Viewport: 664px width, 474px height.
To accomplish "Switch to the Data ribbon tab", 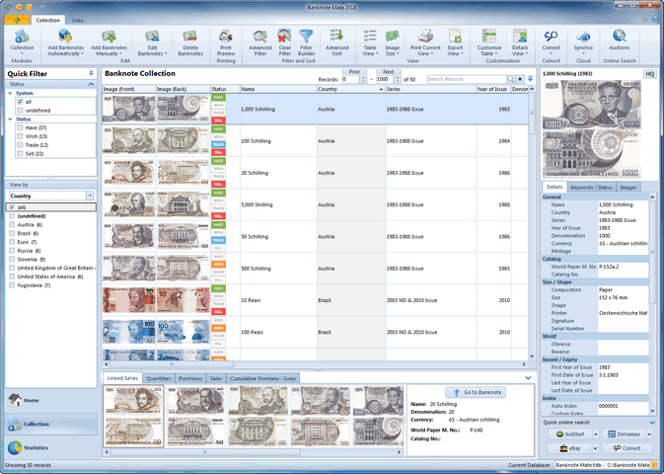I will [77, 20].
